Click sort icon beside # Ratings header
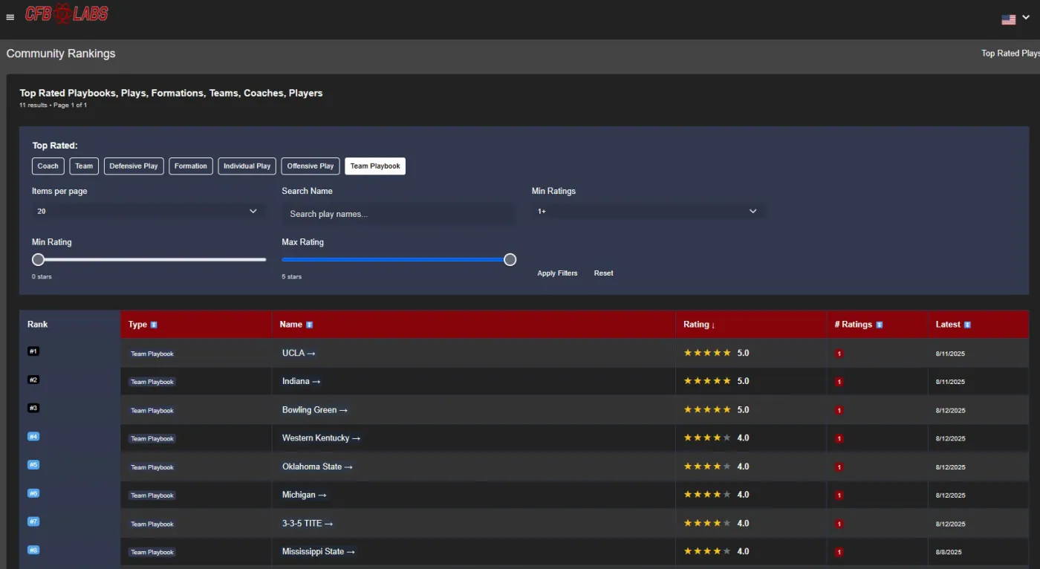1040x569 pixels. coord(880,325)
